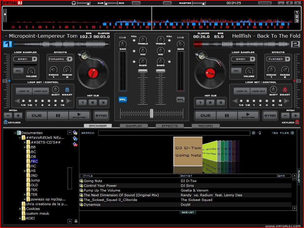This screenshot has height=228, width=304.
Task: Click the left deck pause button
Action: click(x=58, y=116)
